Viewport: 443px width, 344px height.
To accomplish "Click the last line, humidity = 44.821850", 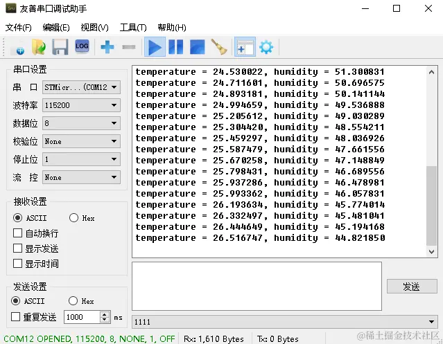I will (x=260, y=237).
